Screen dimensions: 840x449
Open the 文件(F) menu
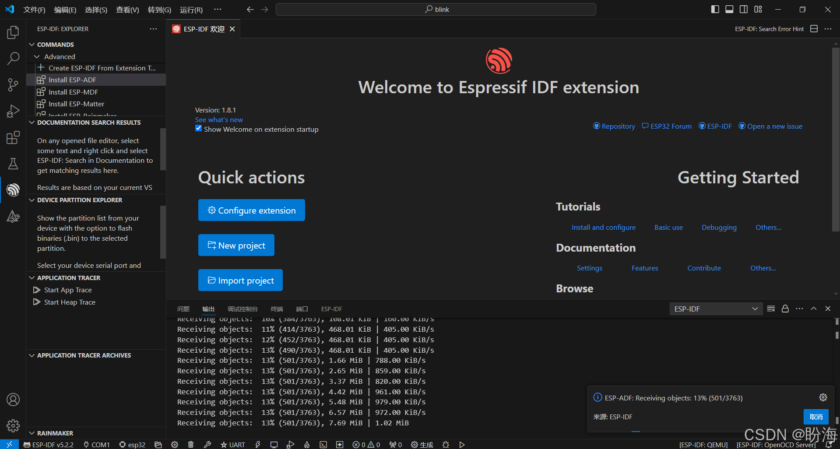[34, 10]
